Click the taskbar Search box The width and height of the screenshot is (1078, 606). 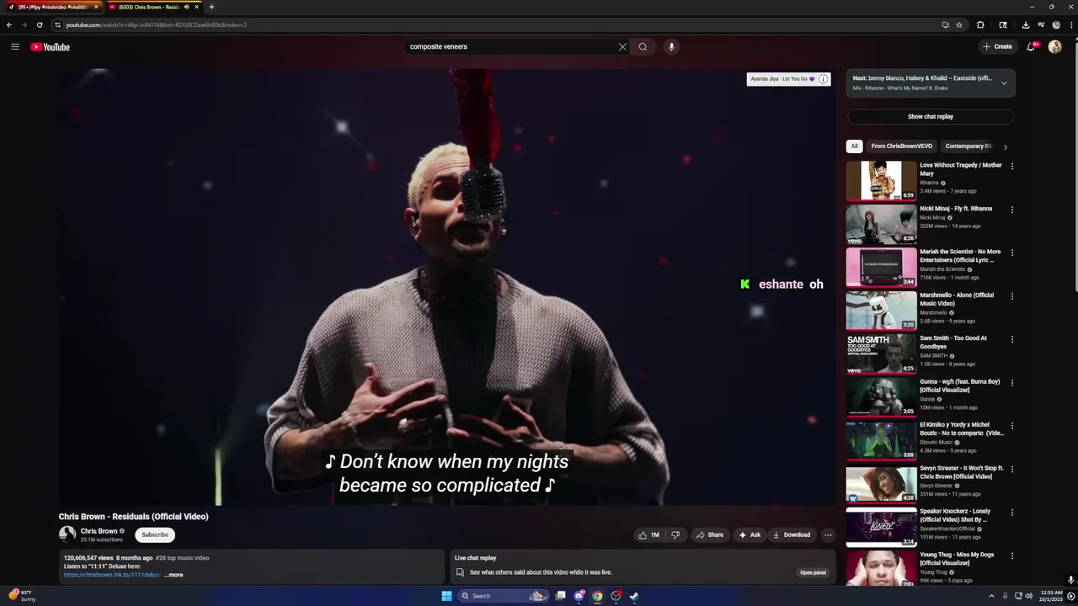point(503,596)
